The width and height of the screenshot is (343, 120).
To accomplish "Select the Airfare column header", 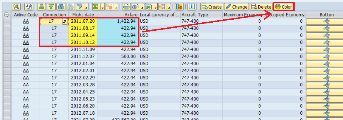I will [118, 15].
